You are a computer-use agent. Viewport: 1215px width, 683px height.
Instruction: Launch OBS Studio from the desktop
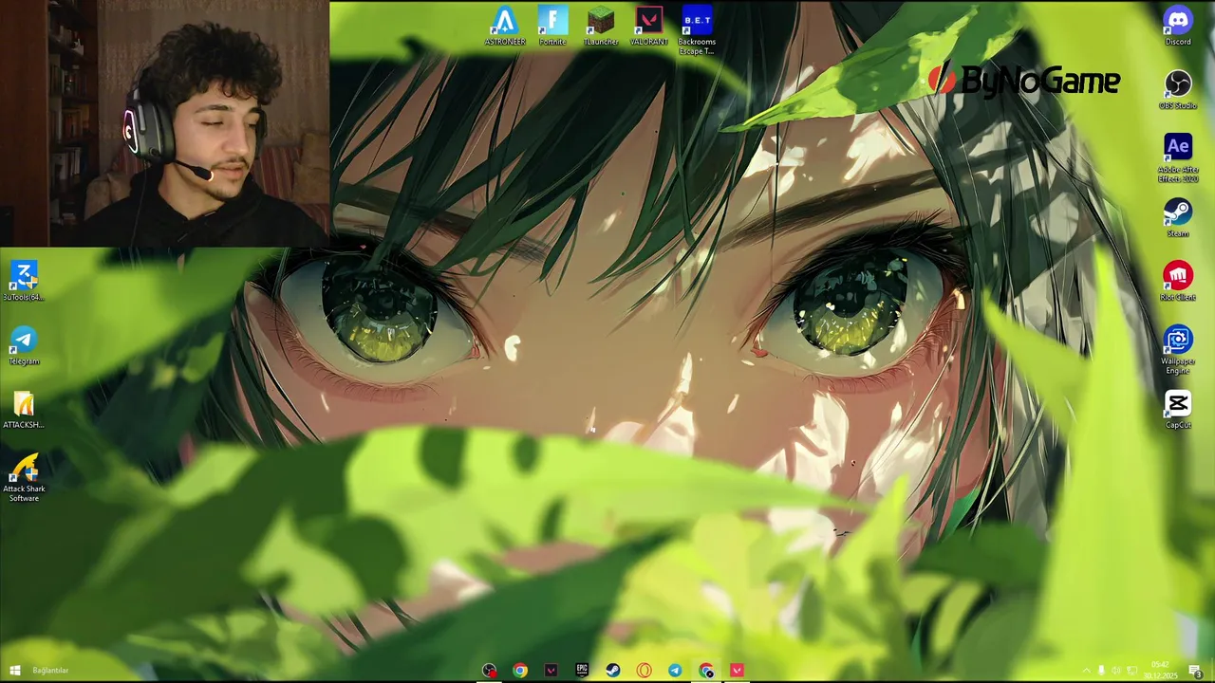click(x=1178, y=89)
